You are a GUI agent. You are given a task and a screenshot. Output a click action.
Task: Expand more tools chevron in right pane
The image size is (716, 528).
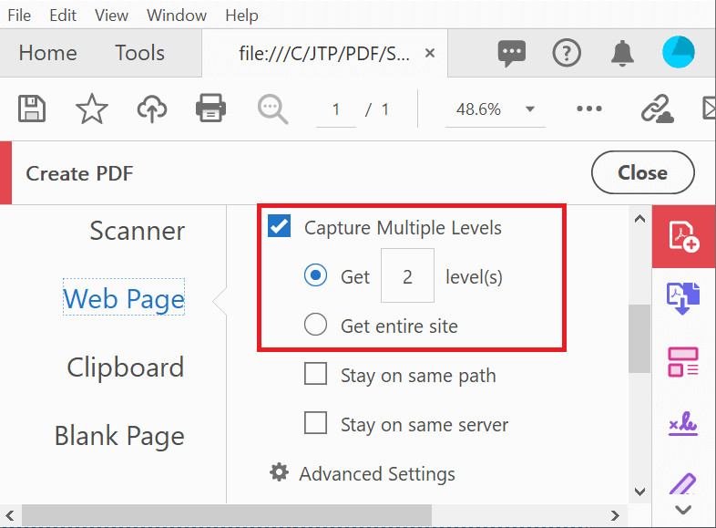point(683,510)
